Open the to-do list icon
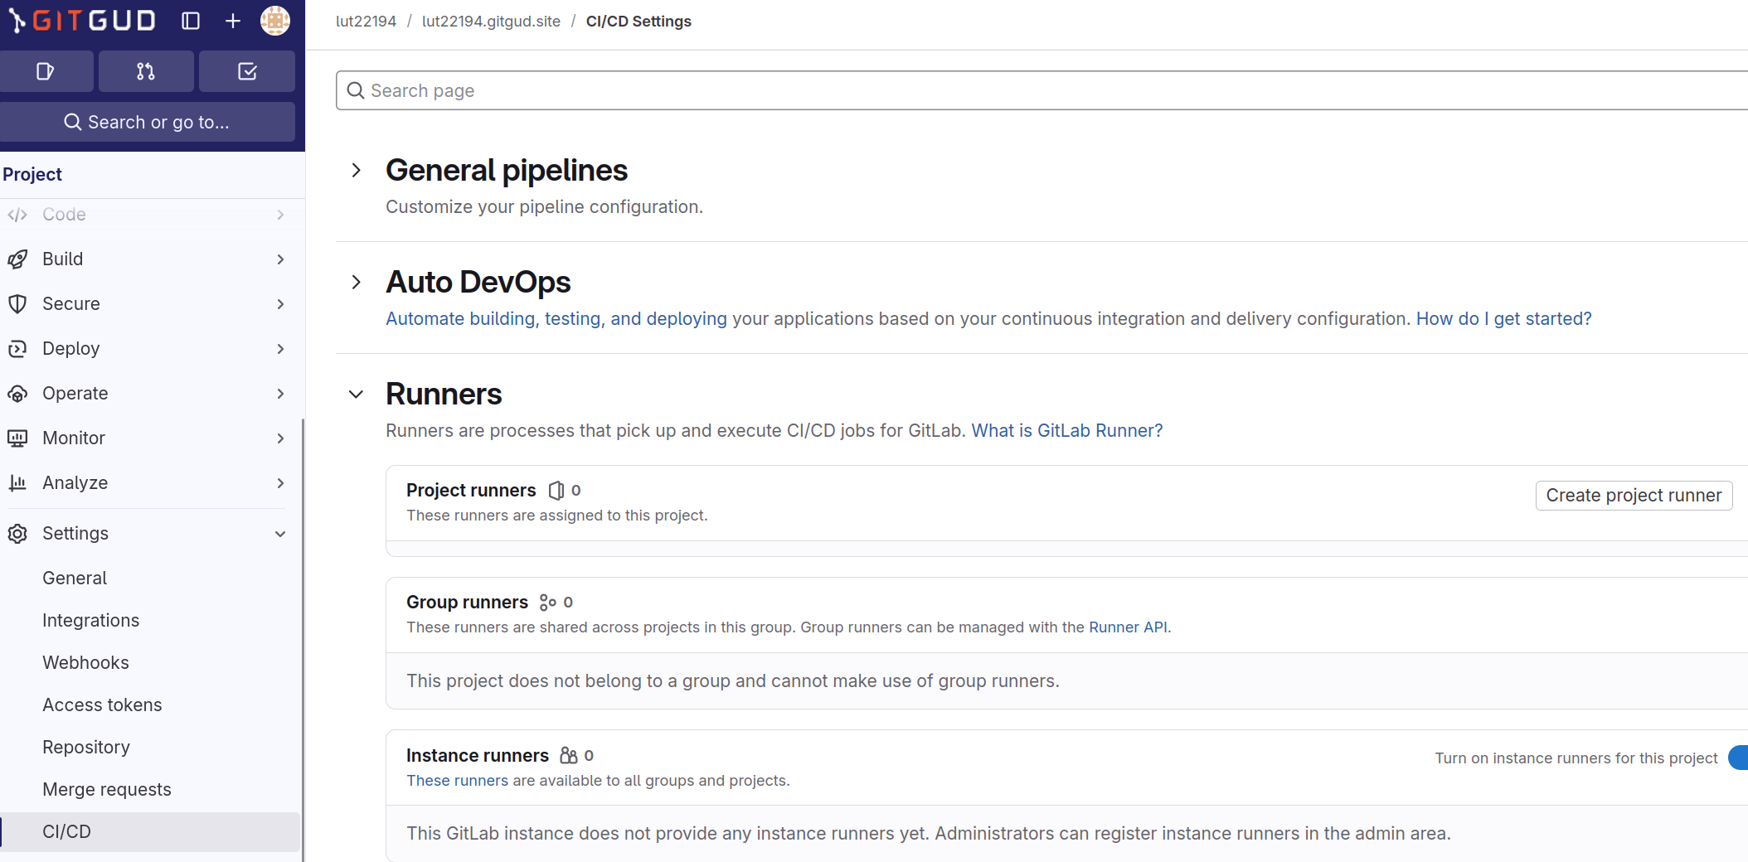 pyautogui.click(x=247, y=71)
